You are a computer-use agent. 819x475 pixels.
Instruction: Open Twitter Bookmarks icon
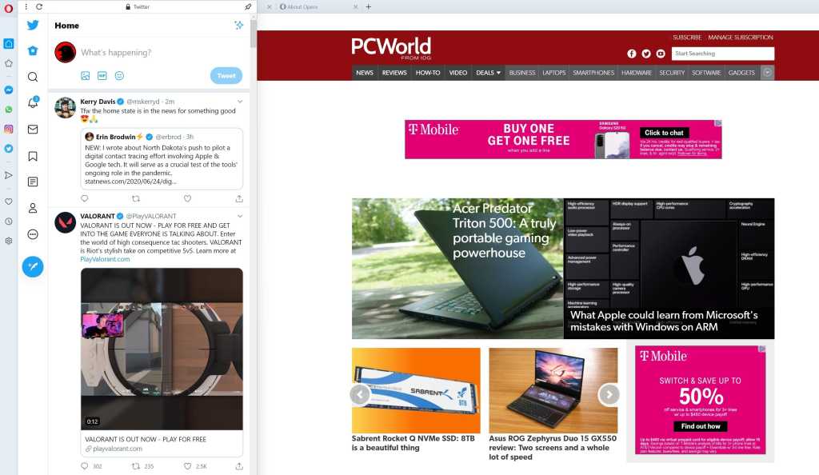coord(33,156)
